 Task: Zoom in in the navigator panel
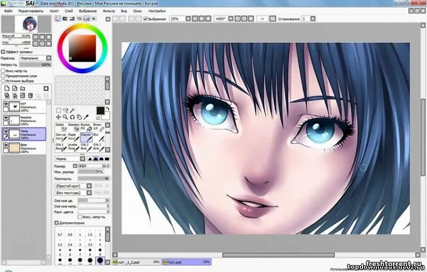[42, 37]
